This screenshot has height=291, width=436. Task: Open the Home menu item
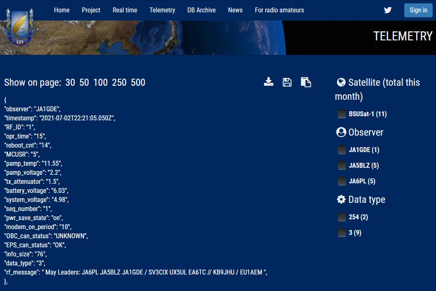point(62,10)
